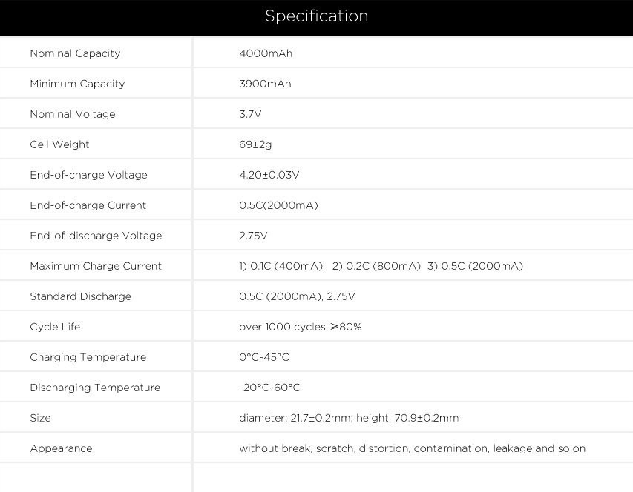Click the 69±2g weight value
The image size is (633, 492).
tap(255, 144)
